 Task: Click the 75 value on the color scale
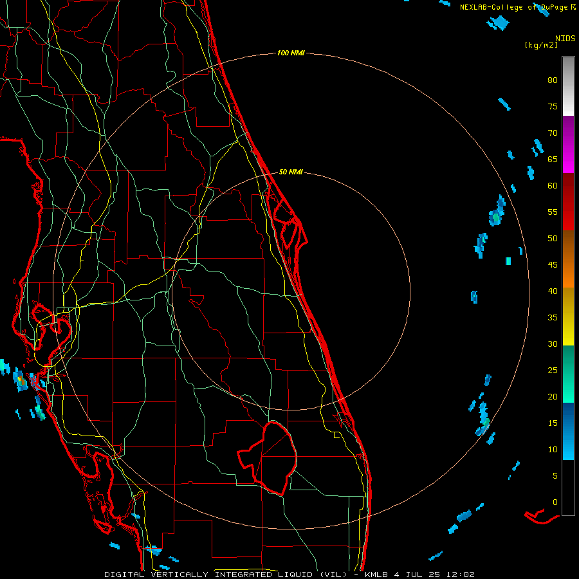point(553,107)
